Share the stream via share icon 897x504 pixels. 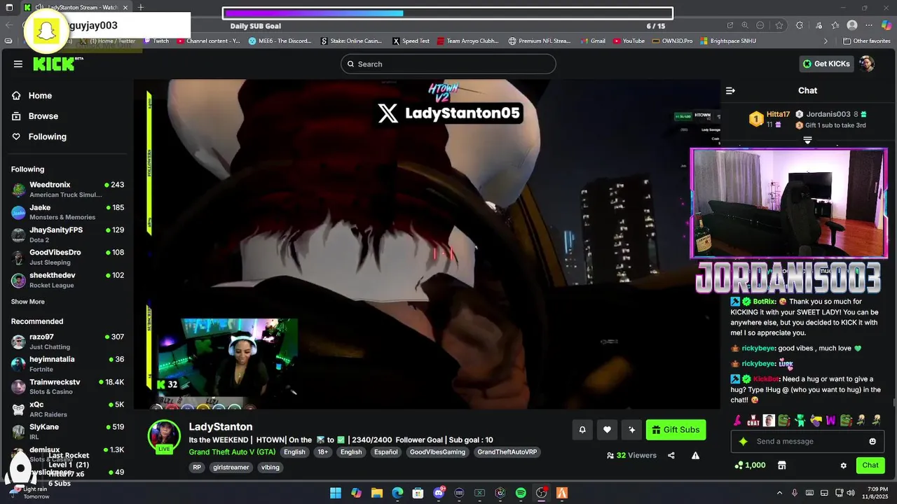[671, 456]
